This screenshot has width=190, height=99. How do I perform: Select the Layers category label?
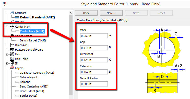point(19,68)
